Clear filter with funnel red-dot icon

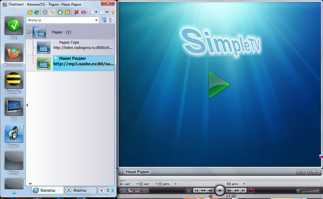(x=104, y=20)
